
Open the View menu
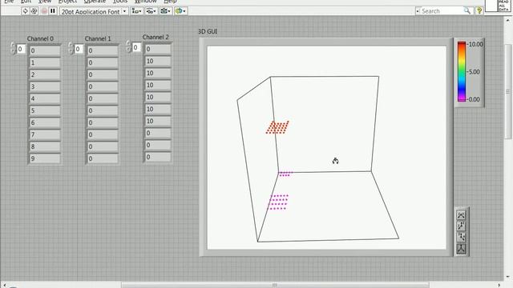[x=45, y=2]
